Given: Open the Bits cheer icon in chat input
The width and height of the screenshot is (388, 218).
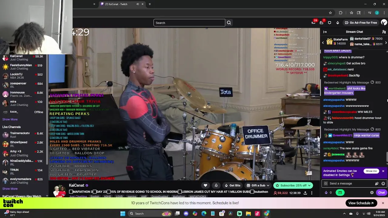Looking at the screenshot, I should click(x=377, y=183).
